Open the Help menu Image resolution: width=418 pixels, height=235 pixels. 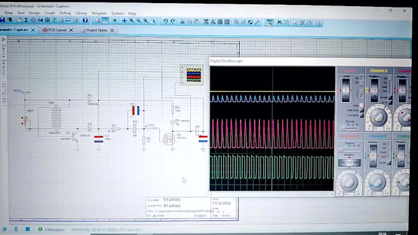(132, 13)
